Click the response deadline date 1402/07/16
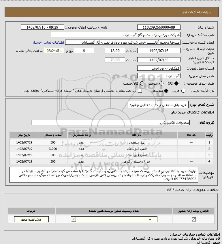The image size is (222, 244). [159, 51]
